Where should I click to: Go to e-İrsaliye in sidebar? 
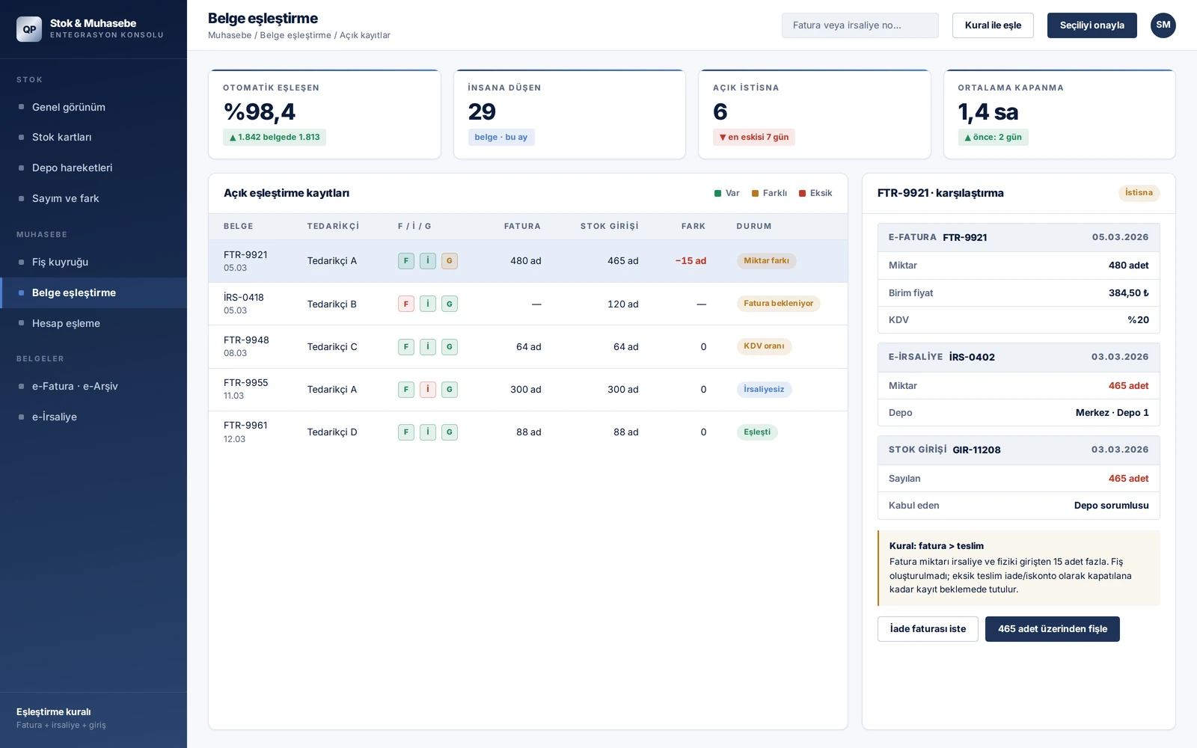pos(94,417)
